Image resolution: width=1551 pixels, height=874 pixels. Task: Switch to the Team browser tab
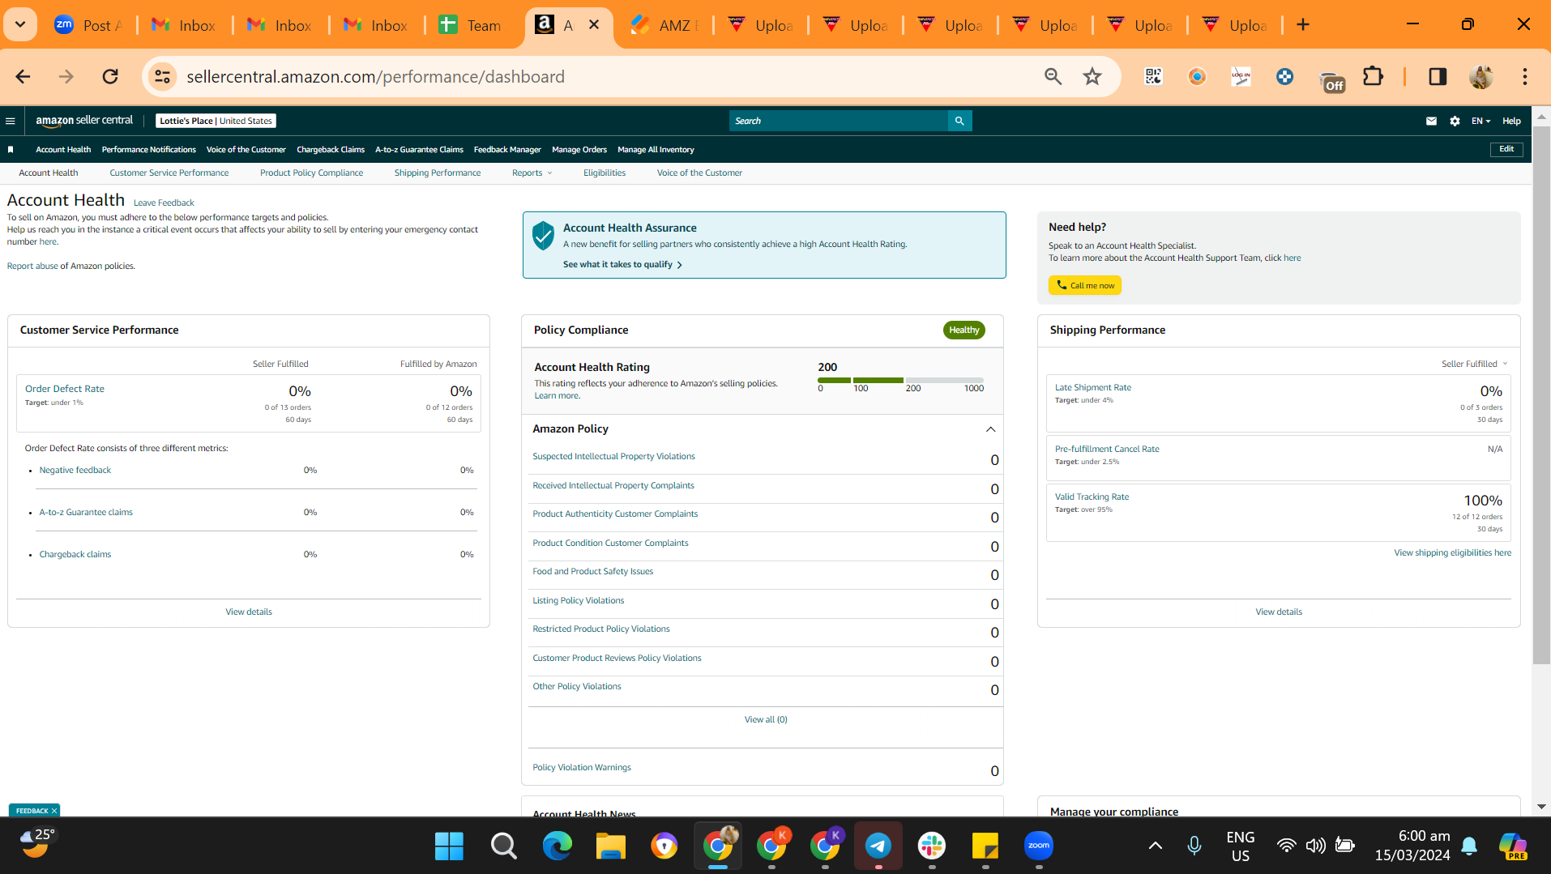(x=471, y=25)
